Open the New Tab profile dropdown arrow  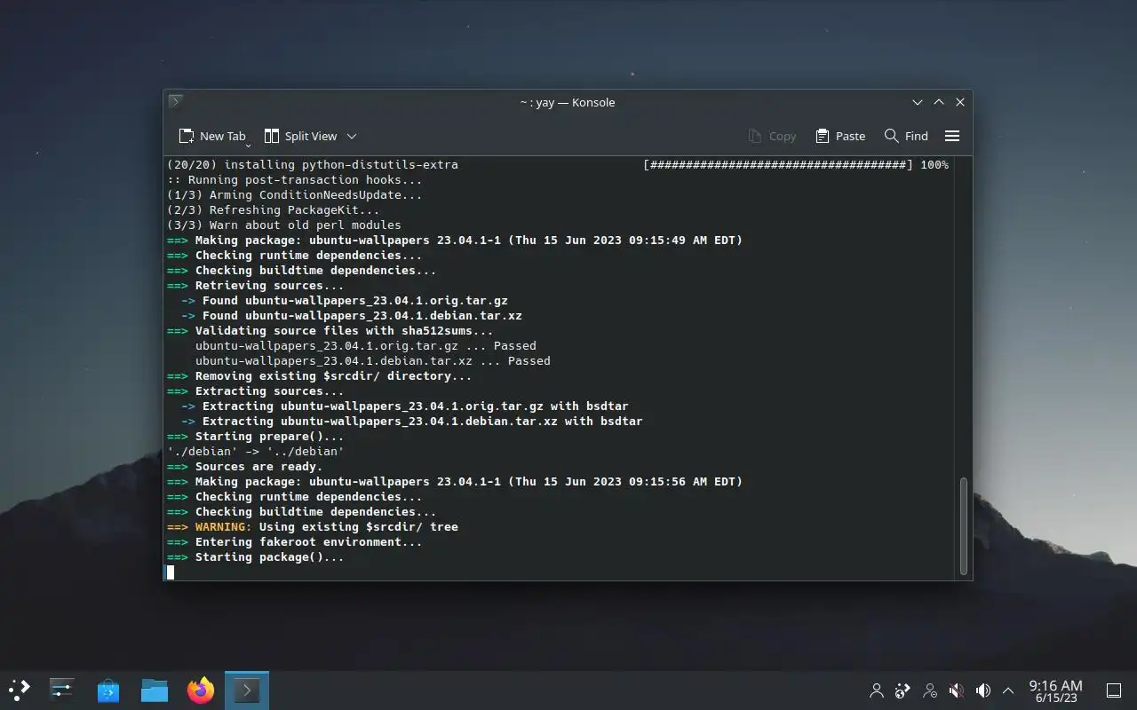(248, 144)
